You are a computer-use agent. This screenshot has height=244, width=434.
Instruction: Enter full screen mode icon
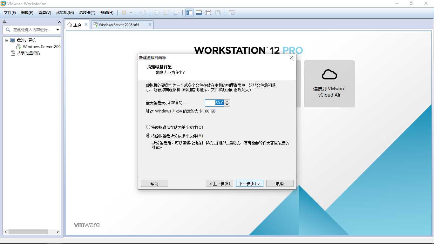click(x=208, y=13)
